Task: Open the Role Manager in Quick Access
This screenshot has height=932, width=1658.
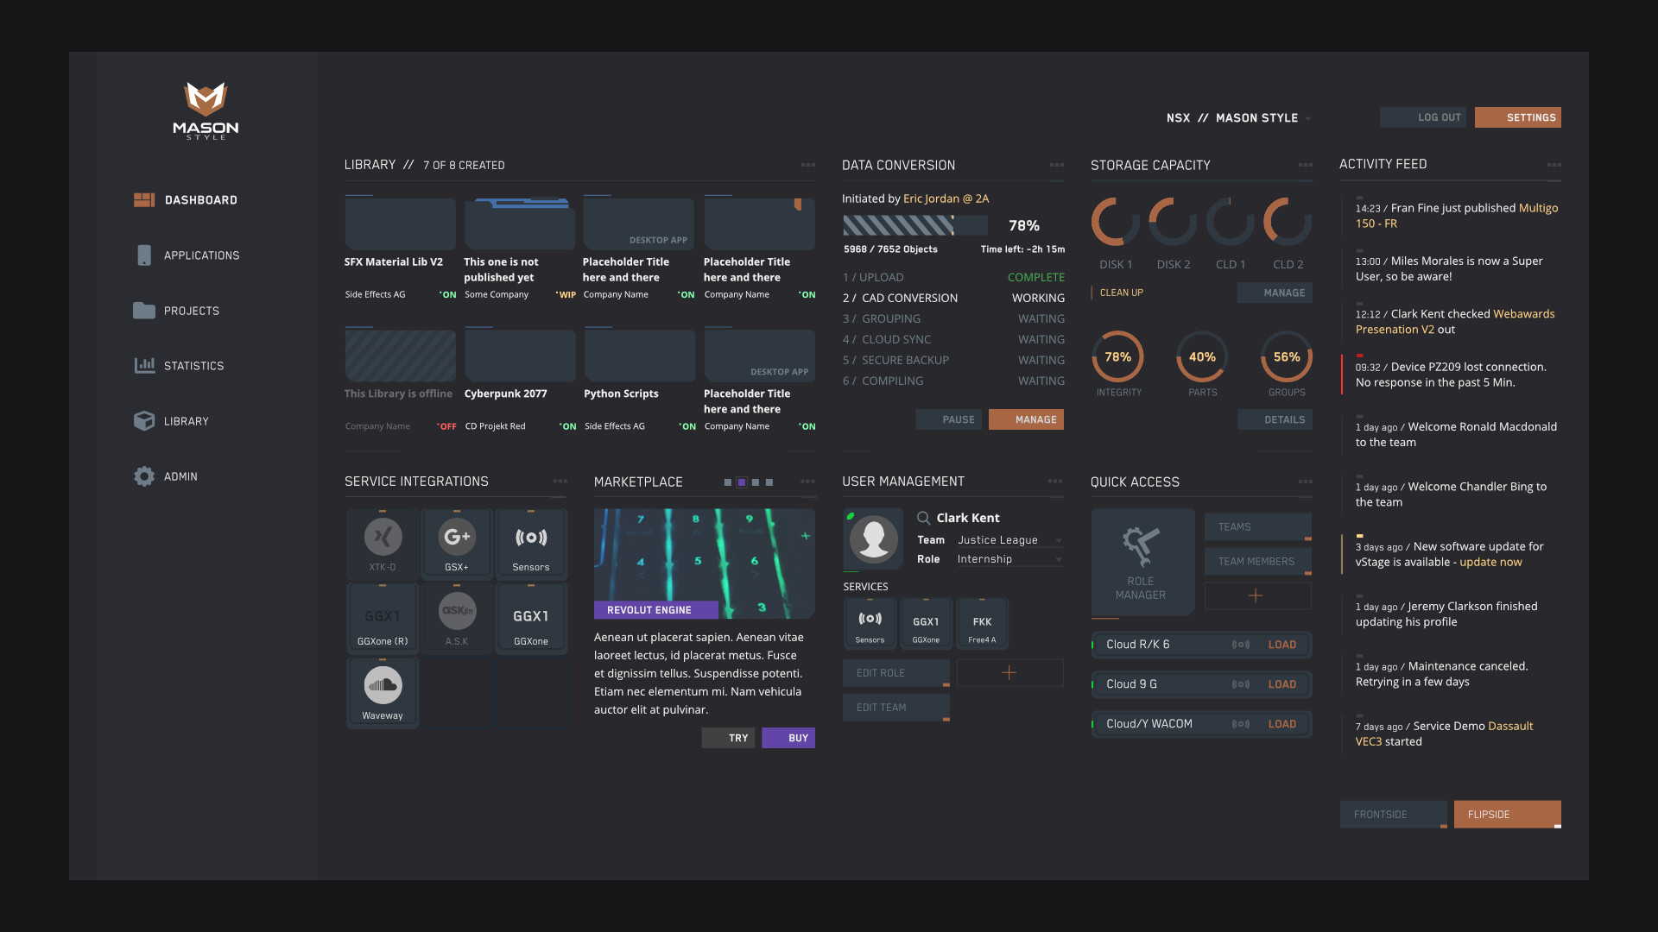Action: pos(1142,561)
